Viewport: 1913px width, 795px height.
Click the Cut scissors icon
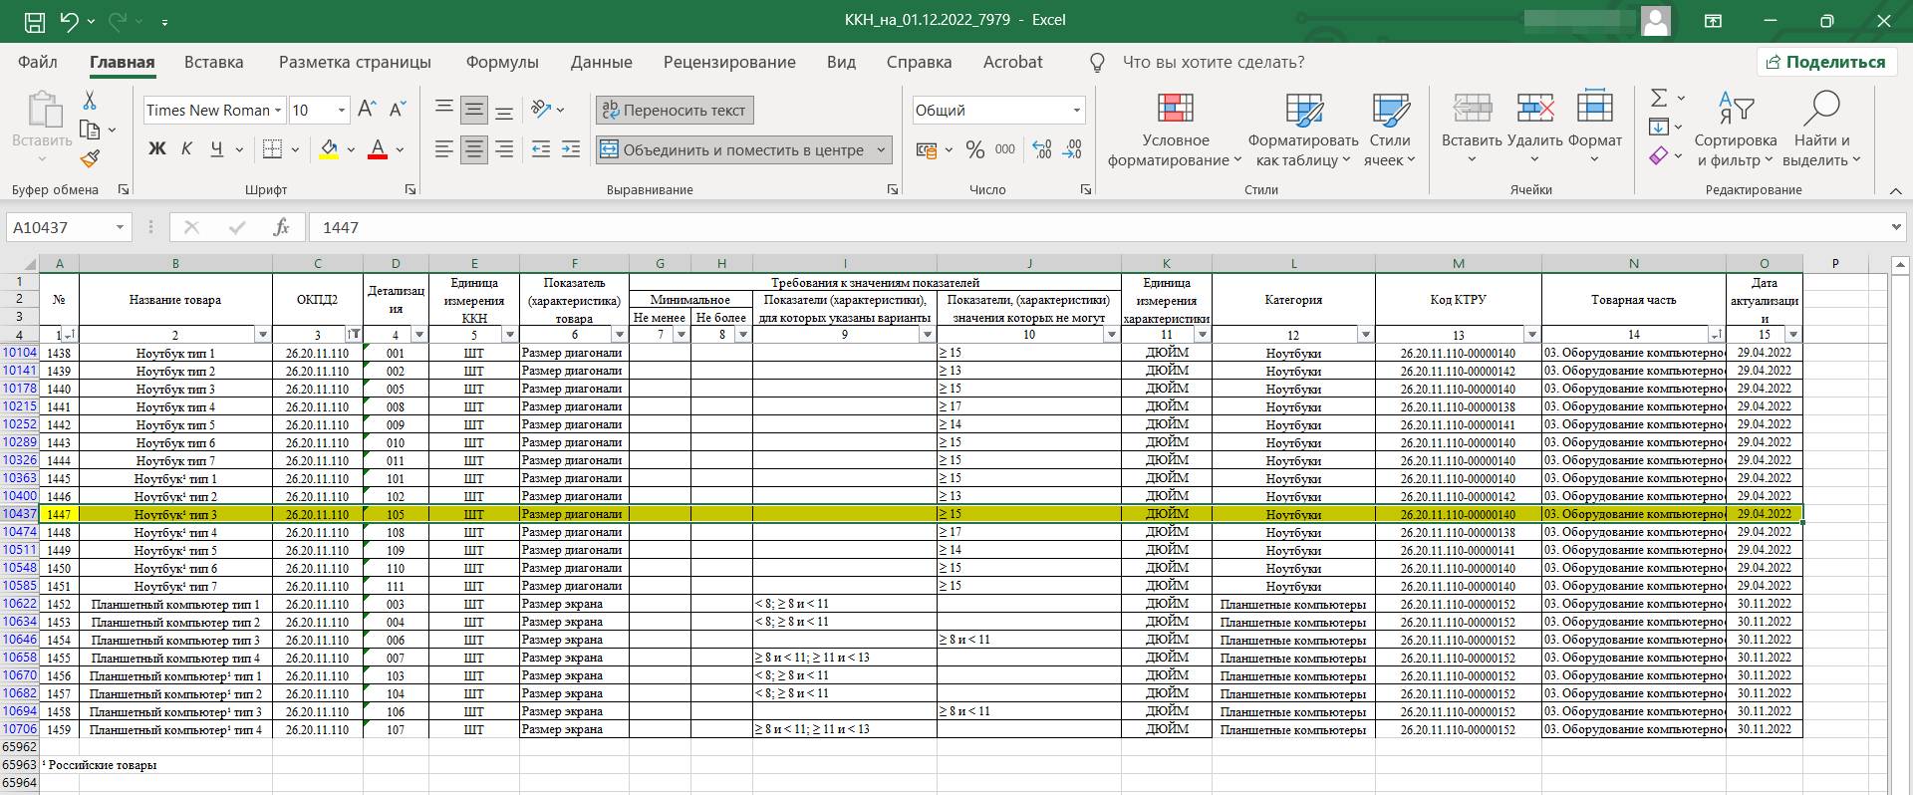click(x=90, y=101)
